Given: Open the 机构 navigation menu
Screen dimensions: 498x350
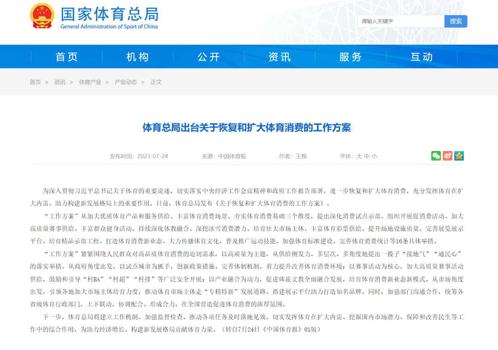Looking at the screenshot, I should pyautogui.click(x=137, y=56).
